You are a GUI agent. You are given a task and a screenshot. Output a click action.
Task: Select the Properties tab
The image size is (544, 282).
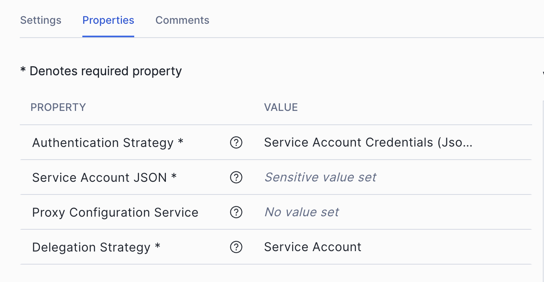(108, 20)
